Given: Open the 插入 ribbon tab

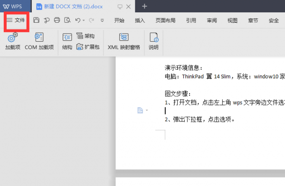Looking at the screenshot, I should click(140, 20).
